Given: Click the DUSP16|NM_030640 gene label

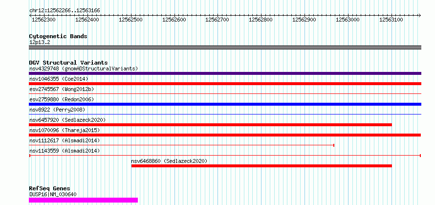Looking at the screenshot, I should tap(53, 194).
